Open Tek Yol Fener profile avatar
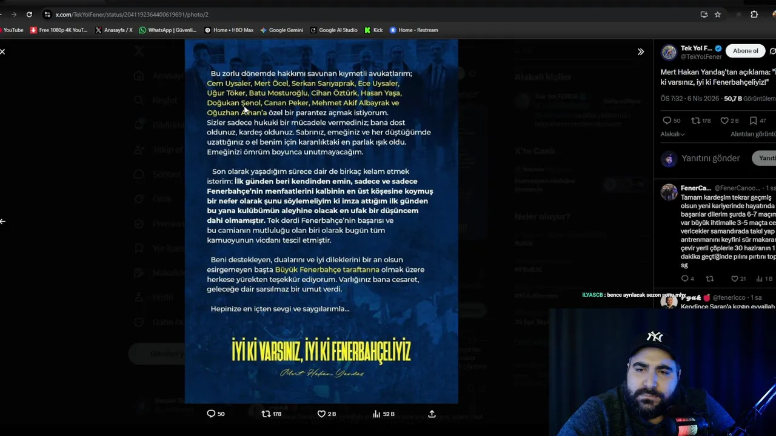776x436 pixels. tap(669, 52)
